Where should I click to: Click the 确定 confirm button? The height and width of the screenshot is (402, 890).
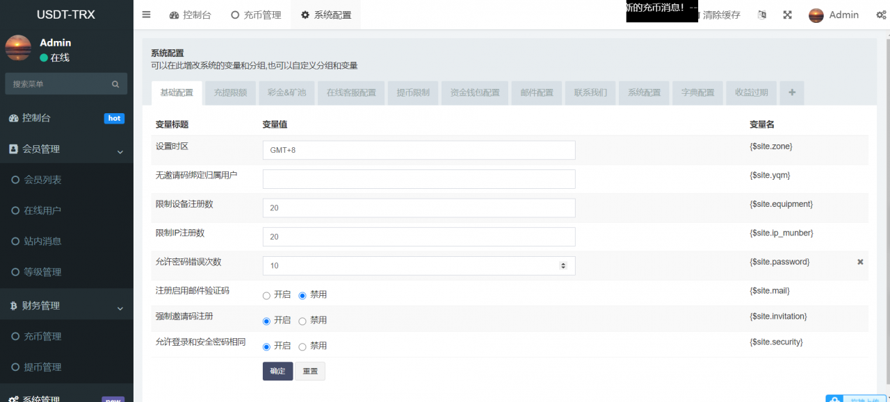pyautogui.click(x=277, y=371)
